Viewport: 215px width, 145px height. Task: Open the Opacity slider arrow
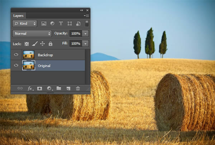[x=85, y=34]
